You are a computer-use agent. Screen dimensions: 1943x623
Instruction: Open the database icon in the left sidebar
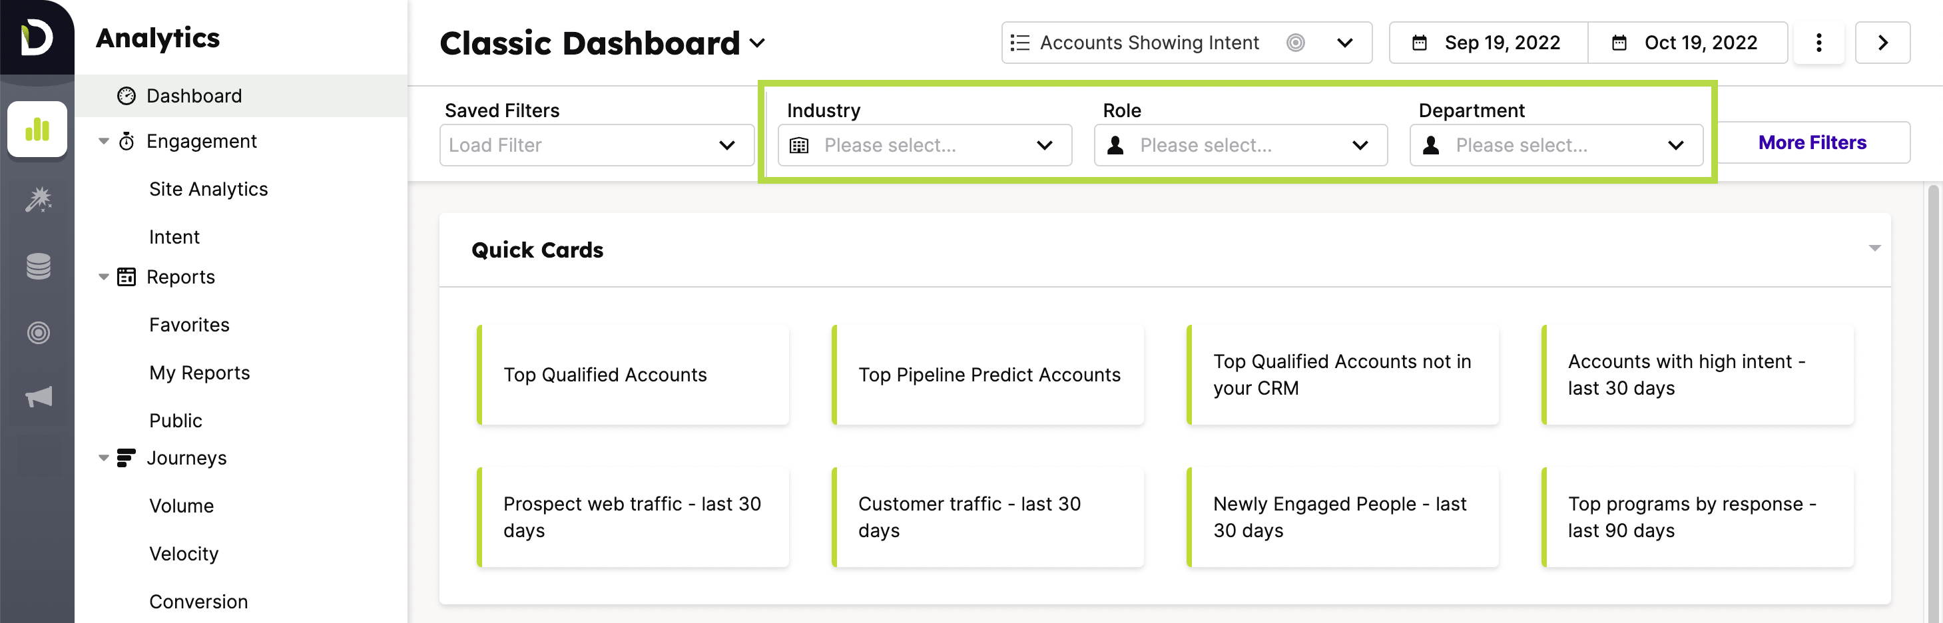[37, 266]
